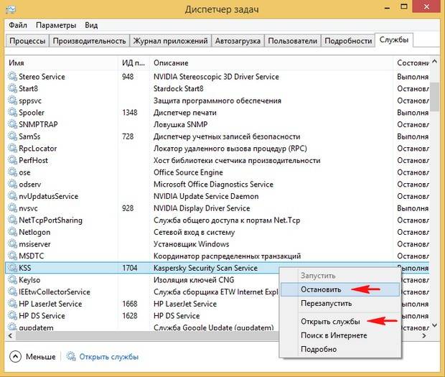Viewport: 445px width, 377px height.
Task: Choose Перезапустить in the context menu
Action: click(x=340, y=303)
